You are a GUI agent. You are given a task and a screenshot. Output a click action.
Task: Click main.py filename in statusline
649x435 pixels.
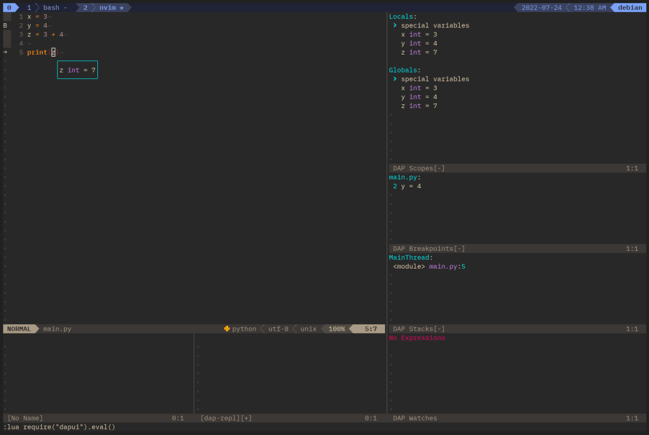tap(57, 329)
